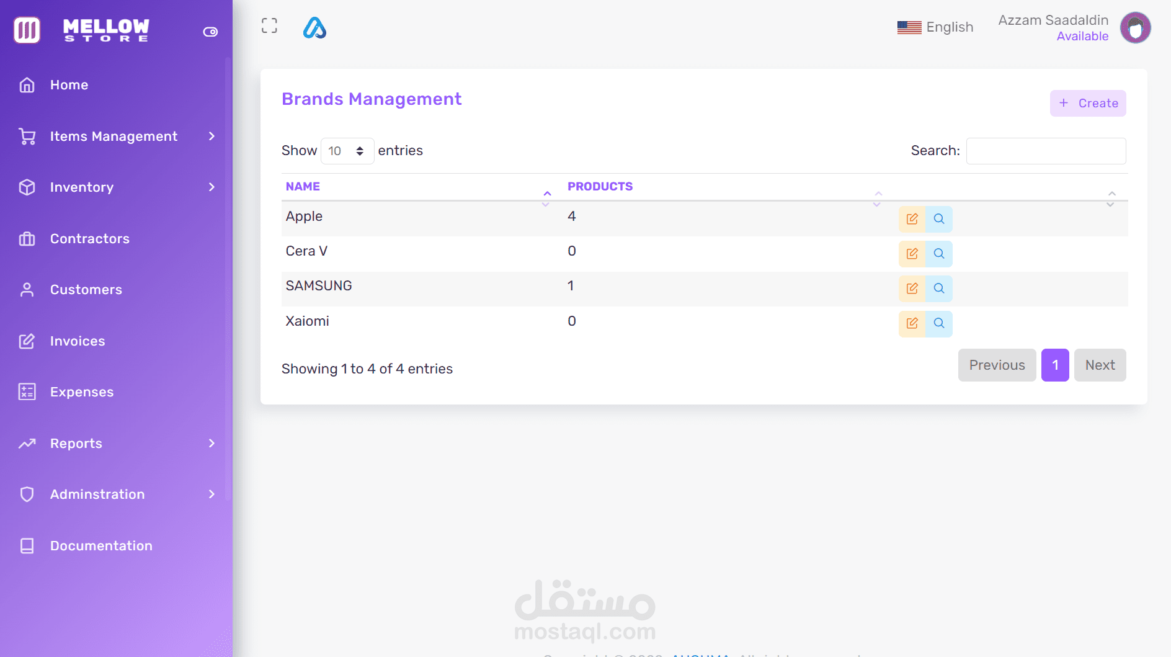Click the blue logo icon in header
Image resolution: width=1171 pixels, height=657 pixels.
pos(314,28)
